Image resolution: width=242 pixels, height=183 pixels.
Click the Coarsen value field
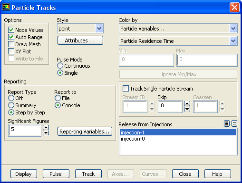[x=205, y=106]
